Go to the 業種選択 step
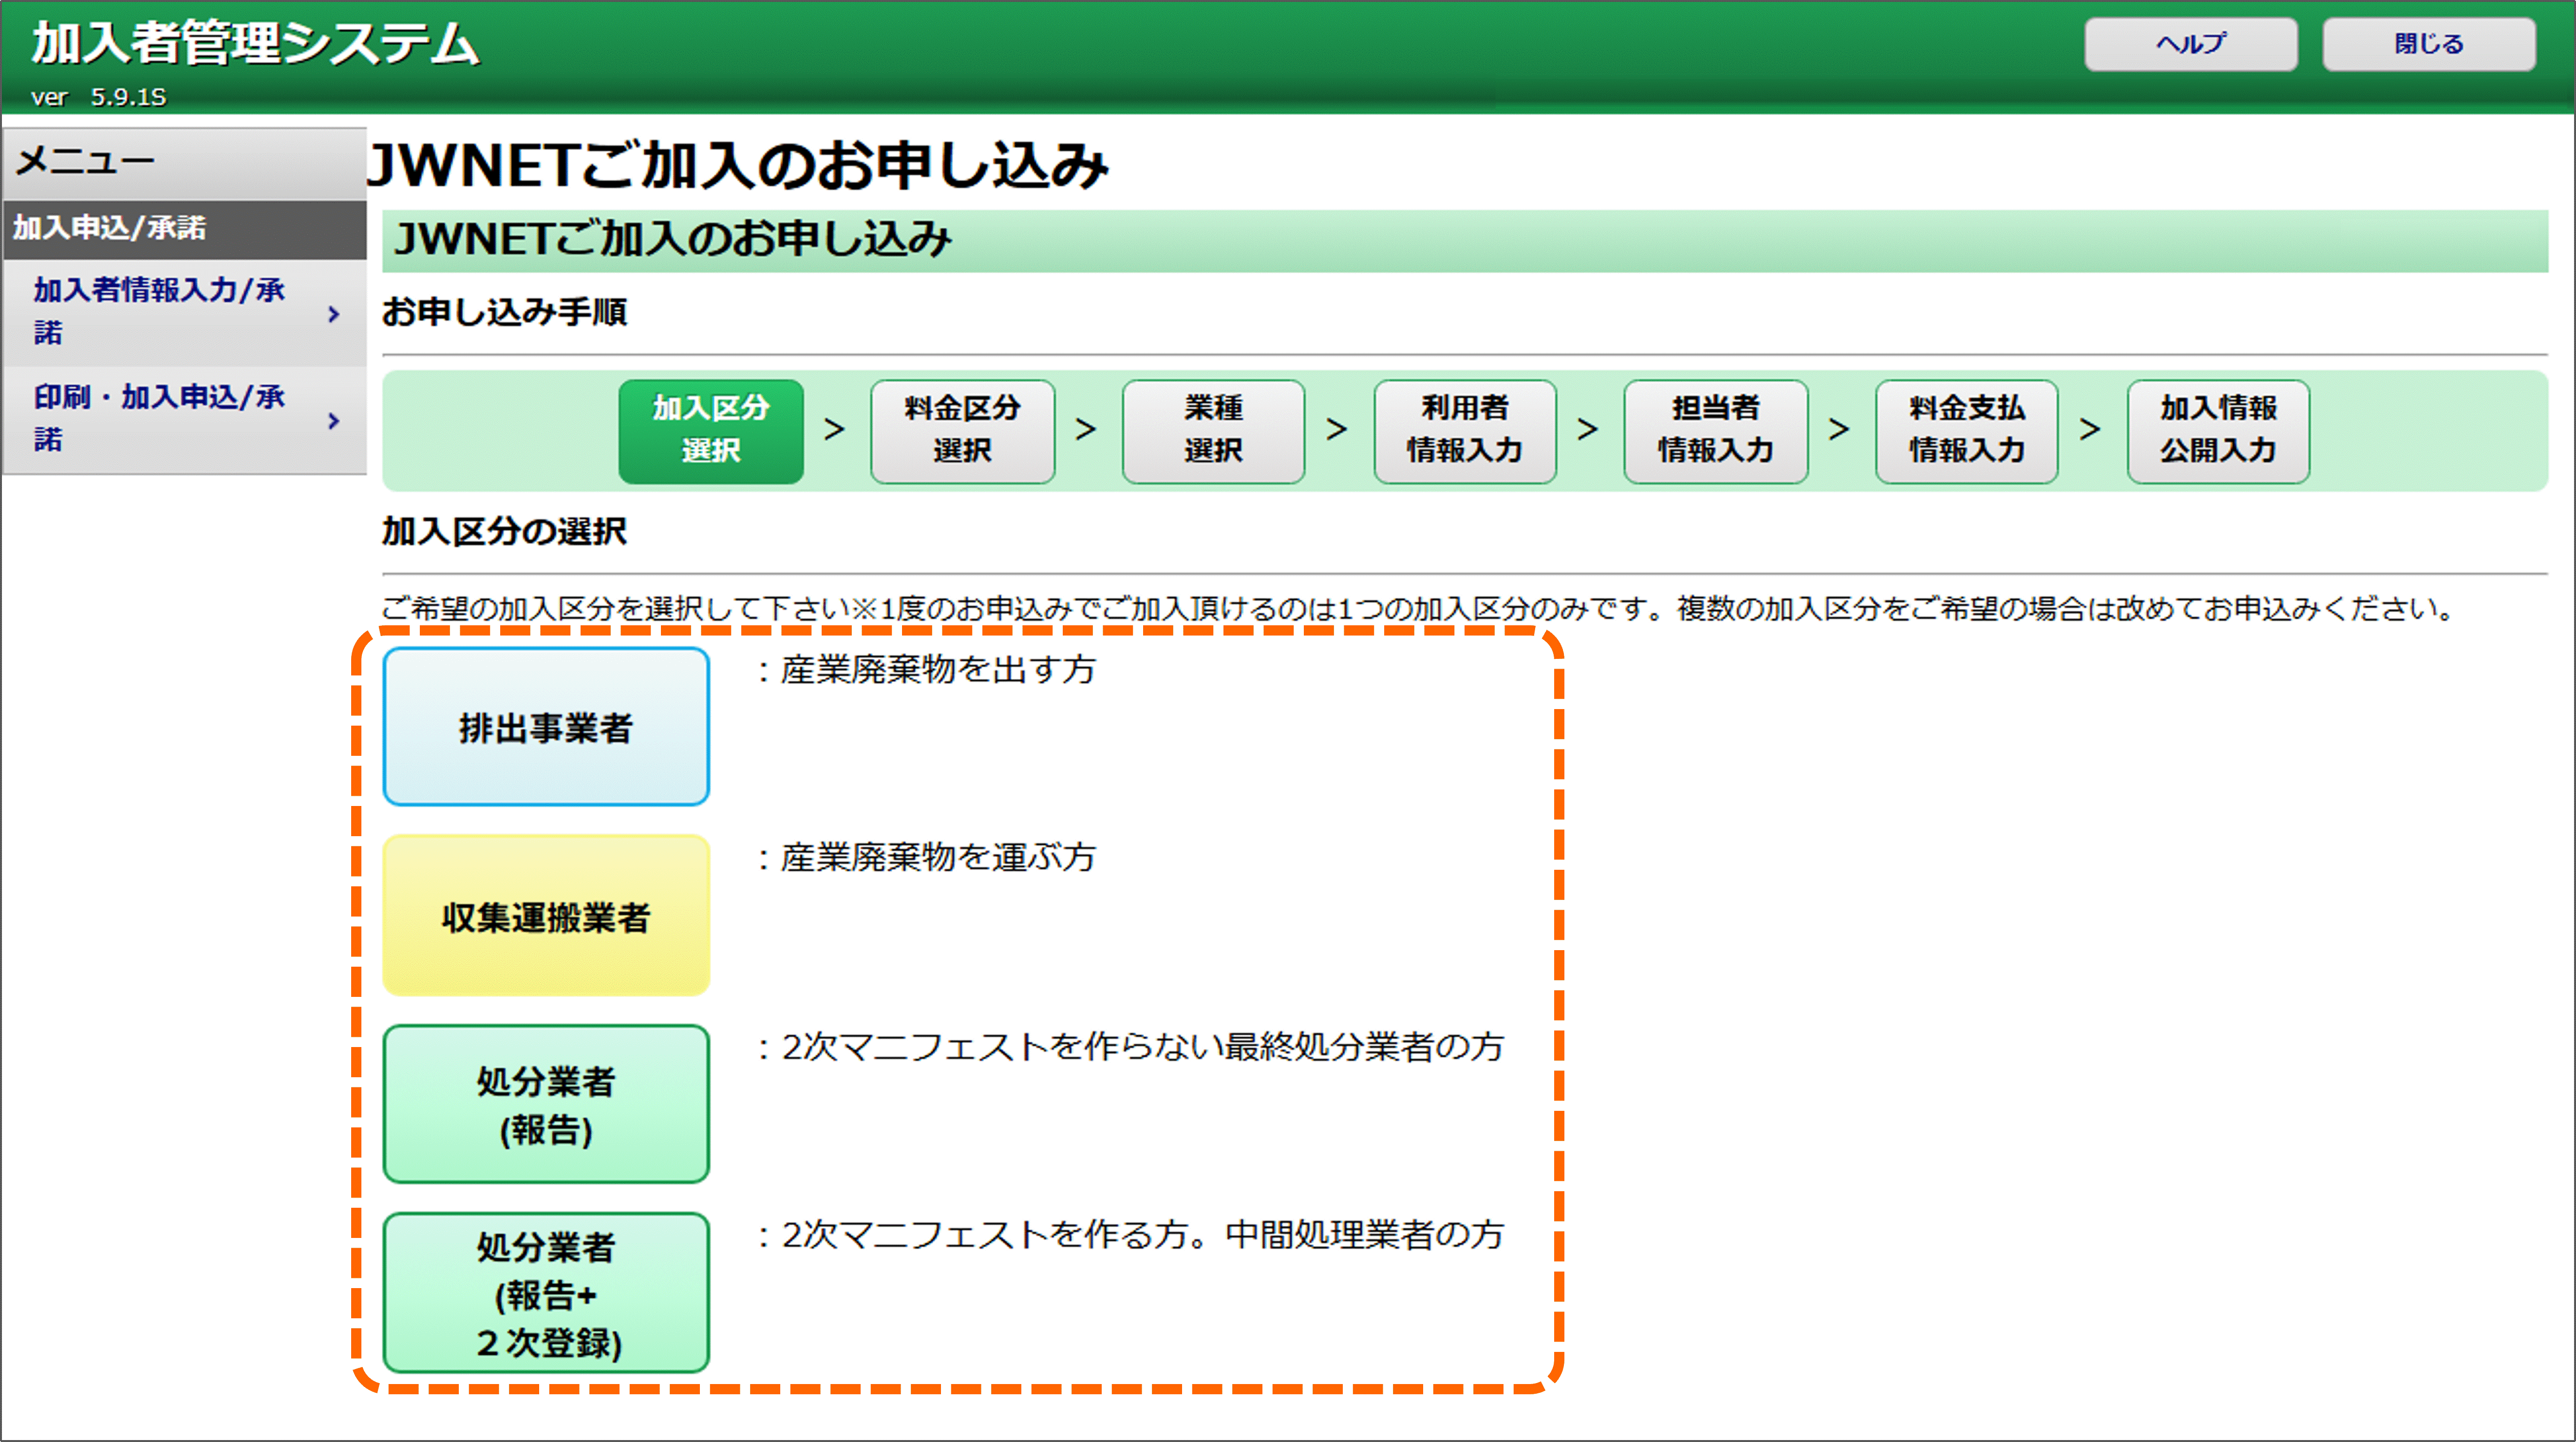Viewport: 2576px width, 1442px height. [x=1213, y=431]
